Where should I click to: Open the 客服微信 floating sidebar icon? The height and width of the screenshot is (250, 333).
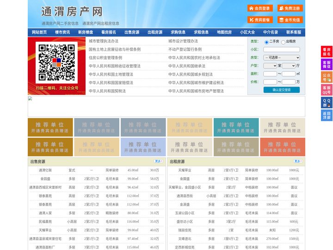327,64
